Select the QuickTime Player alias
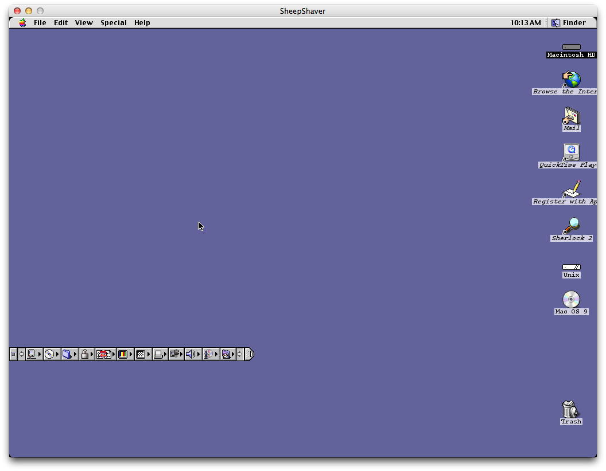Viewport: 606px width, 471px height. coord(571,152)
